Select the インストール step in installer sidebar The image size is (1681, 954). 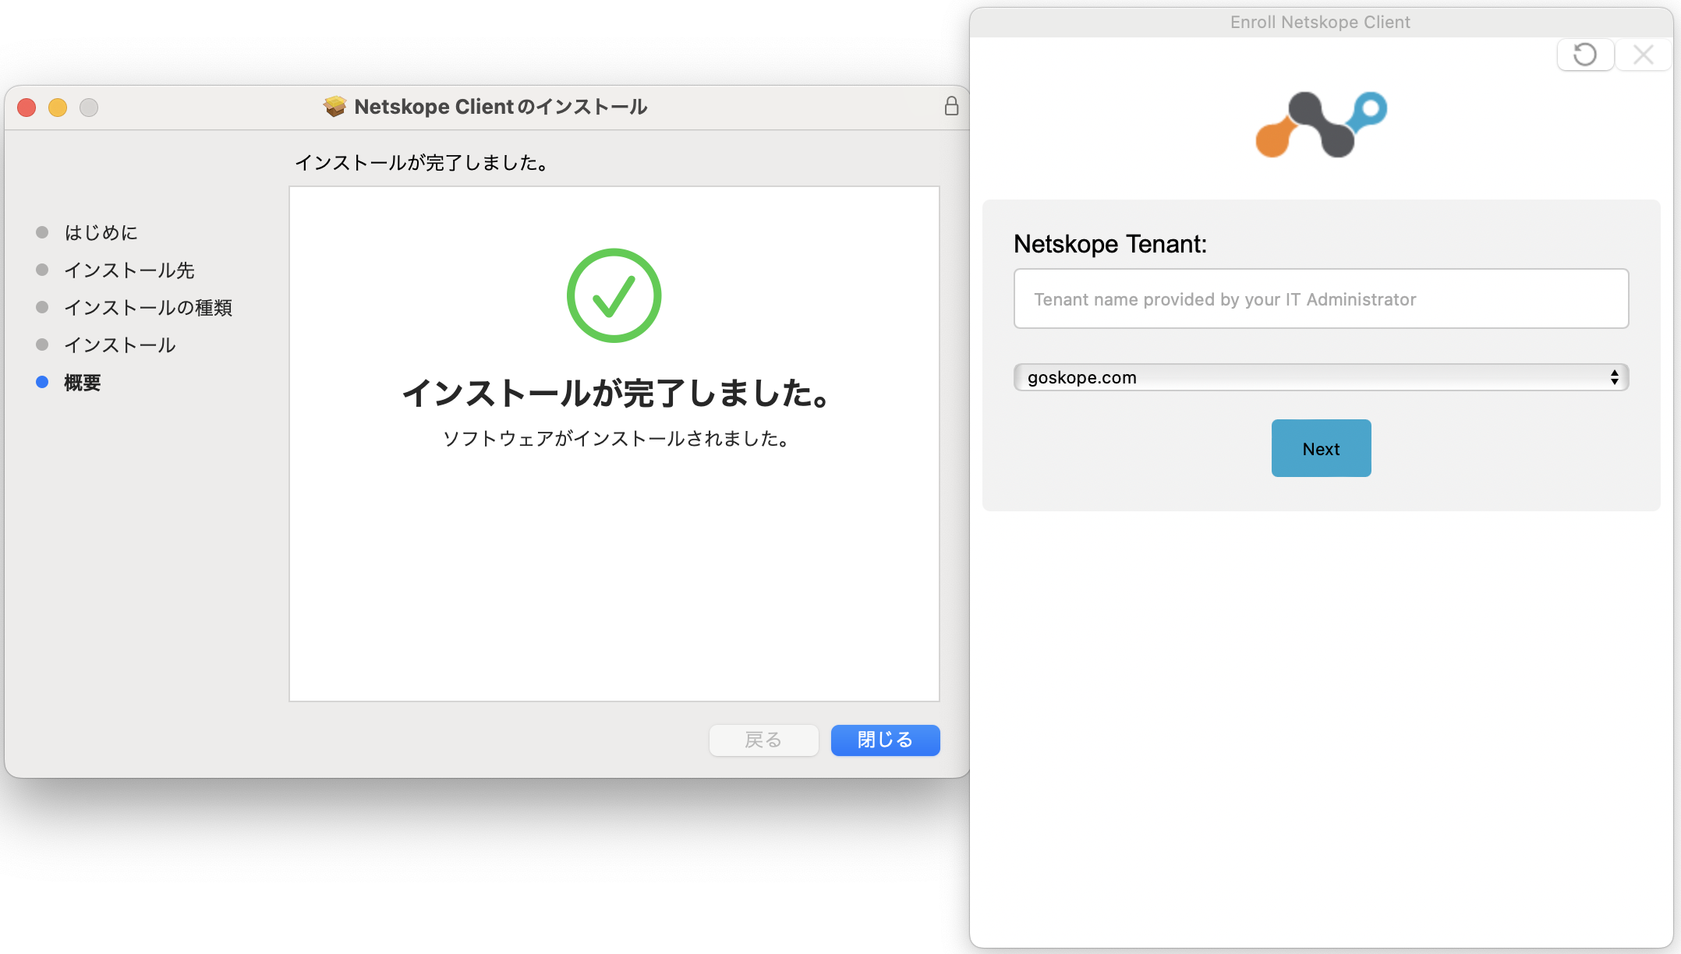[x=119, y=344]
